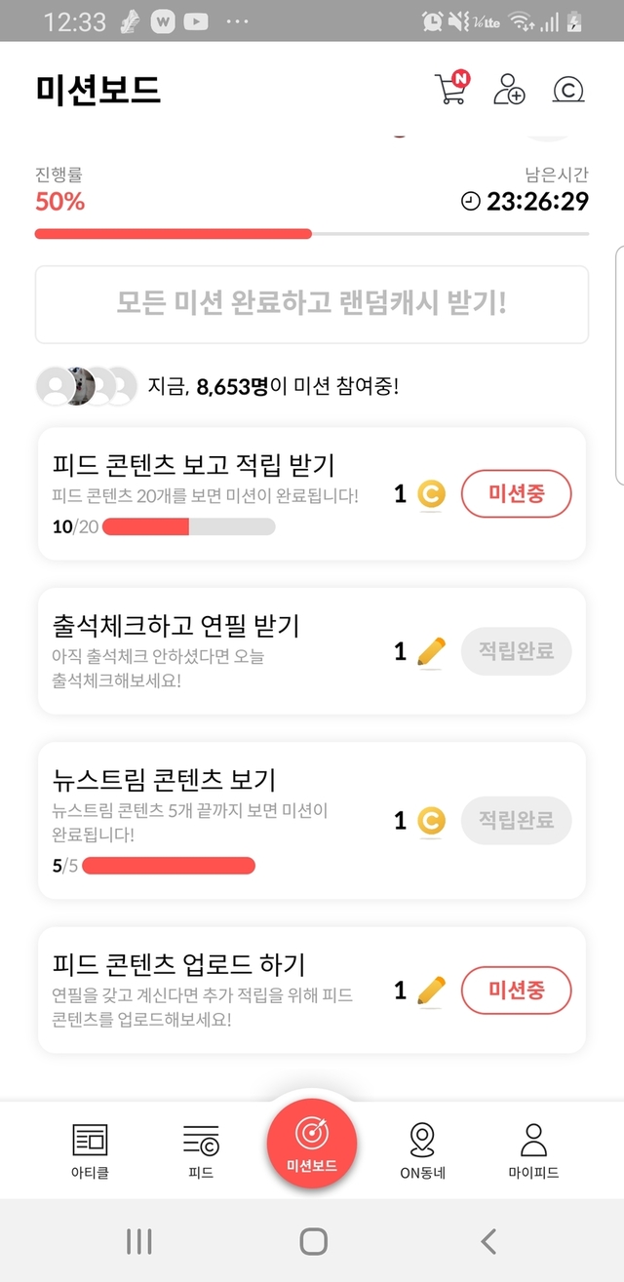
Task: Tap the clock icon beside remaining time
Action: point(471,202)
